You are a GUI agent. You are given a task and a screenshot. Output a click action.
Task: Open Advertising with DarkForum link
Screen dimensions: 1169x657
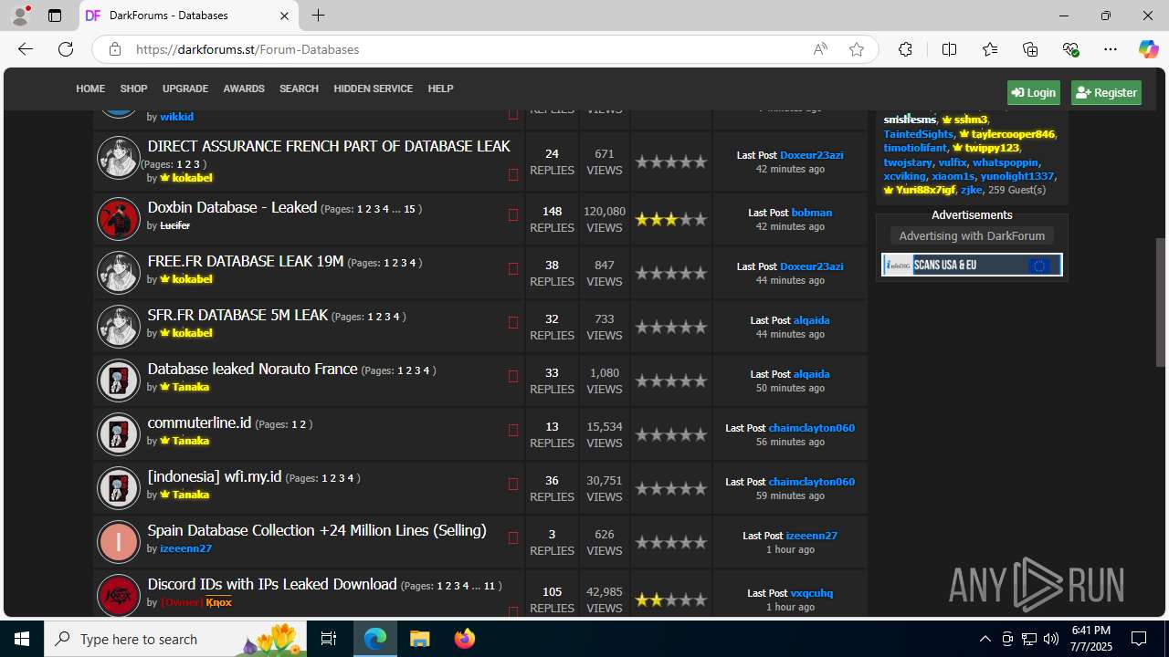[x=972, y=235]
